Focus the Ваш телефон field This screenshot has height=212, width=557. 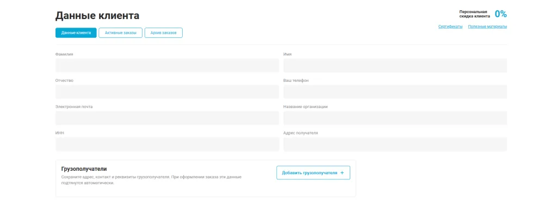[395, 92]
